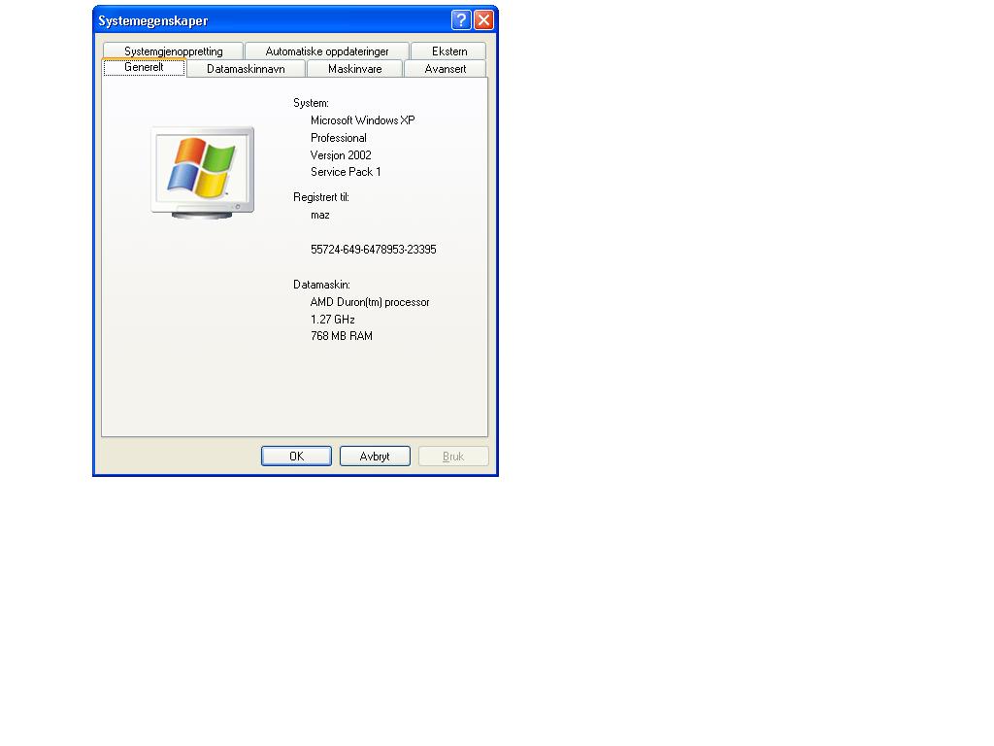Image resolution: width=994 pixels, height=746 pixels.
Task: Open the Systemgjenoppretting tab
Action: tap(173, 51)
